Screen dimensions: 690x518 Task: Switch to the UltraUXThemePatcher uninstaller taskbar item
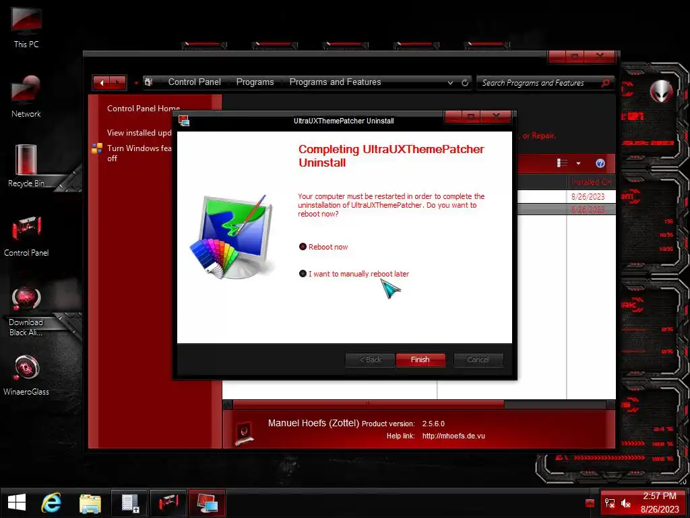(208, 503)
